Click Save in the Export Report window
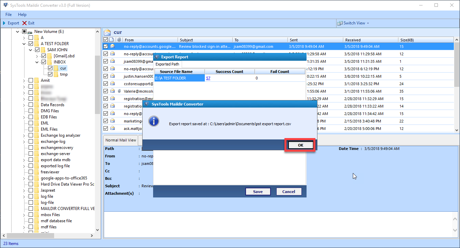 pyautogui.click(x=258, y=192)
